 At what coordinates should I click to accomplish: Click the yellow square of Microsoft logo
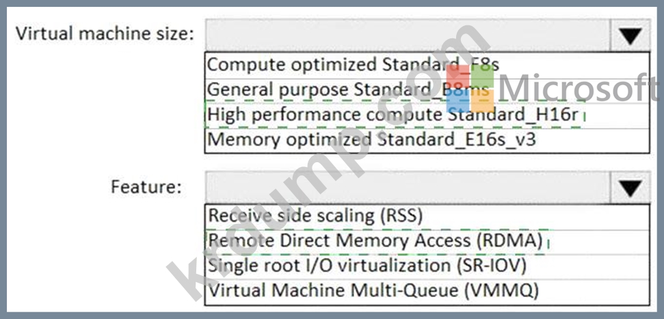483,101
